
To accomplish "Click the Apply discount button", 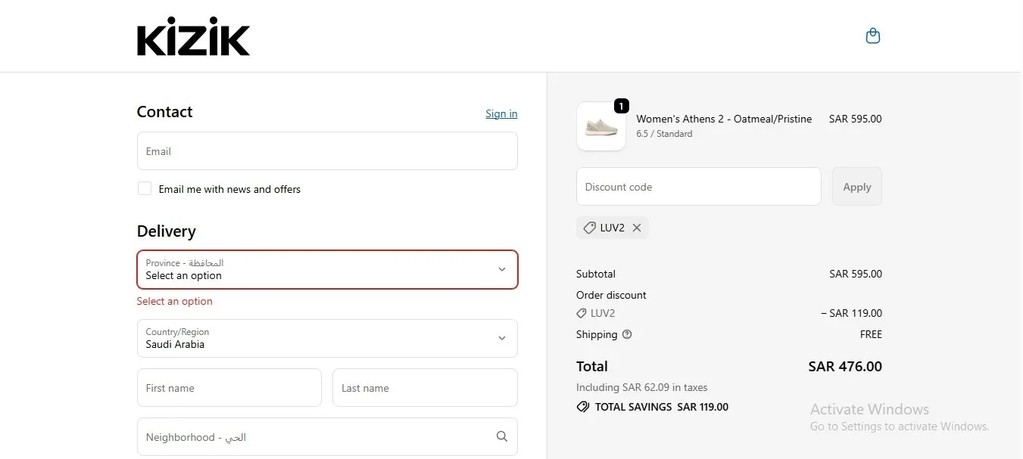I will click(857, 187).
